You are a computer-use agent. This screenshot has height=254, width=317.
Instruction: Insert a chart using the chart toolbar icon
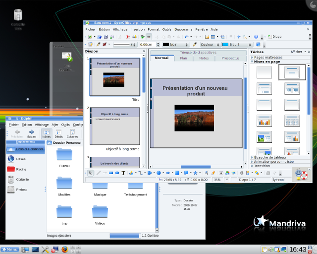pyautogui.click(x=207, y=37)
